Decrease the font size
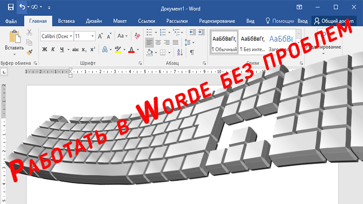The width and height of the screenshot is (363, 204). coord(109,36)
